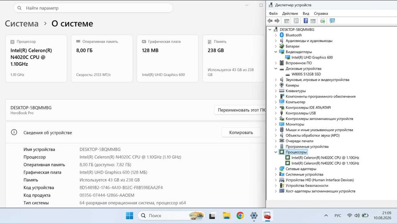The height and width of the screenshot is (223, 397).
Task: Open File Explorer from the taskbar
Action: pyautogui.click(x=226, y=216)
